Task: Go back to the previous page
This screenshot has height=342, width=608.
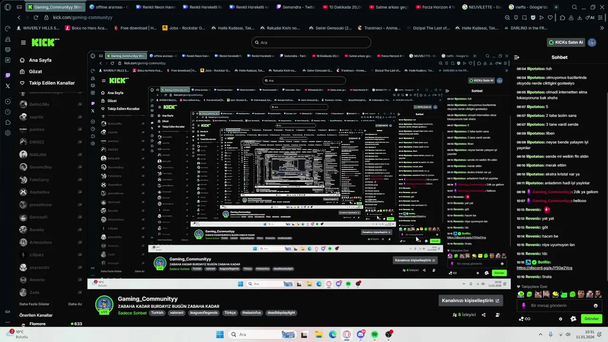Action: 19,18
